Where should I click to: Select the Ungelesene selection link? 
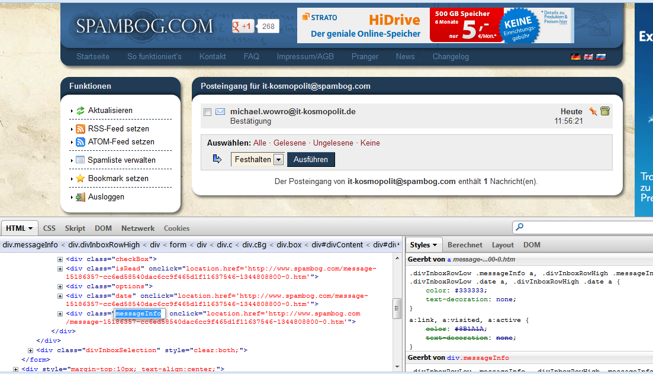click(333, 143)
